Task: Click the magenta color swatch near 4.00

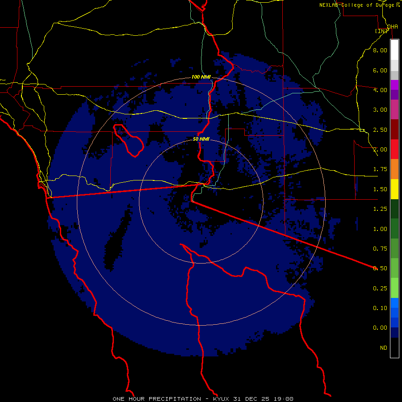Action: pos(394,85)
